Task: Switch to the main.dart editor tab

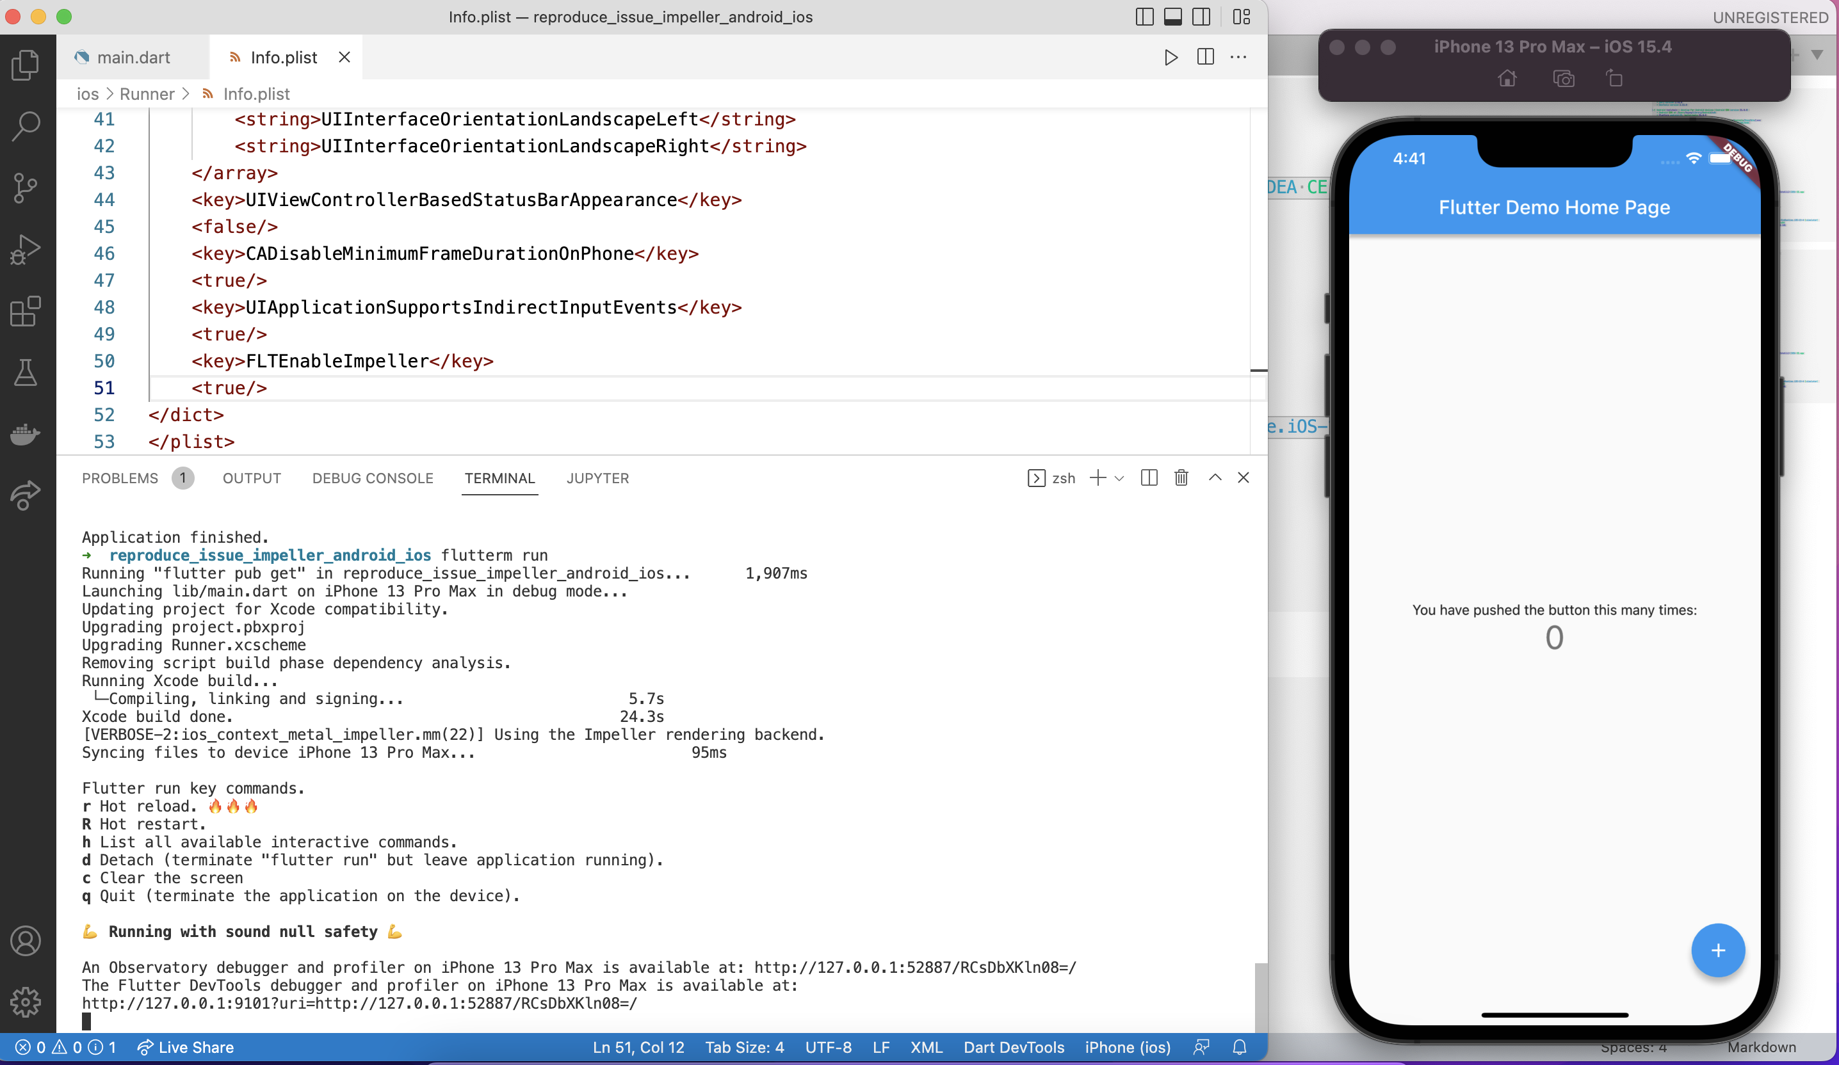Action: (134, 57)
